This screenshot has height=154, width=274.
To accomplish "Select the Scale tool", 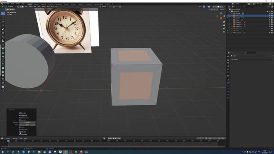I will click(3, 29).
